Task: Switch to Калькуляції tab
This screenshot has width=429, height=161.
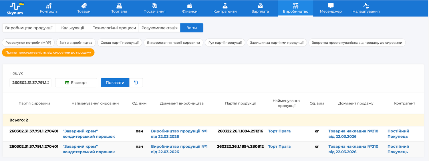Action: 73,28
